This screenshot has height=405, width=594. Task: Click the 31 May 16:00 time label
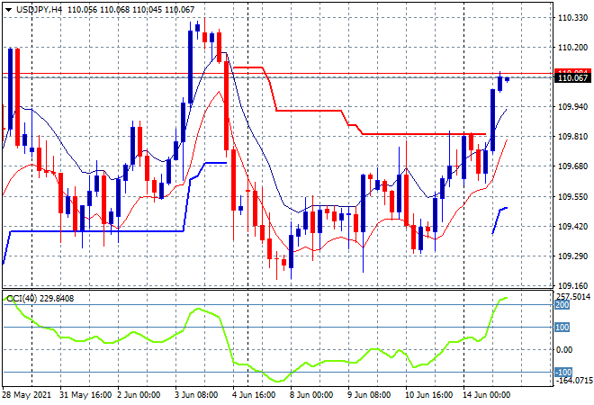pyautogui.click(x=85, y=395)
